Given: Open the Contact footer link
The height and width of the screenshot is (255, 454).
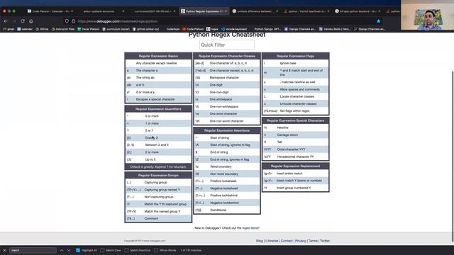Looking at the screenshot, I should coord(287,241).
